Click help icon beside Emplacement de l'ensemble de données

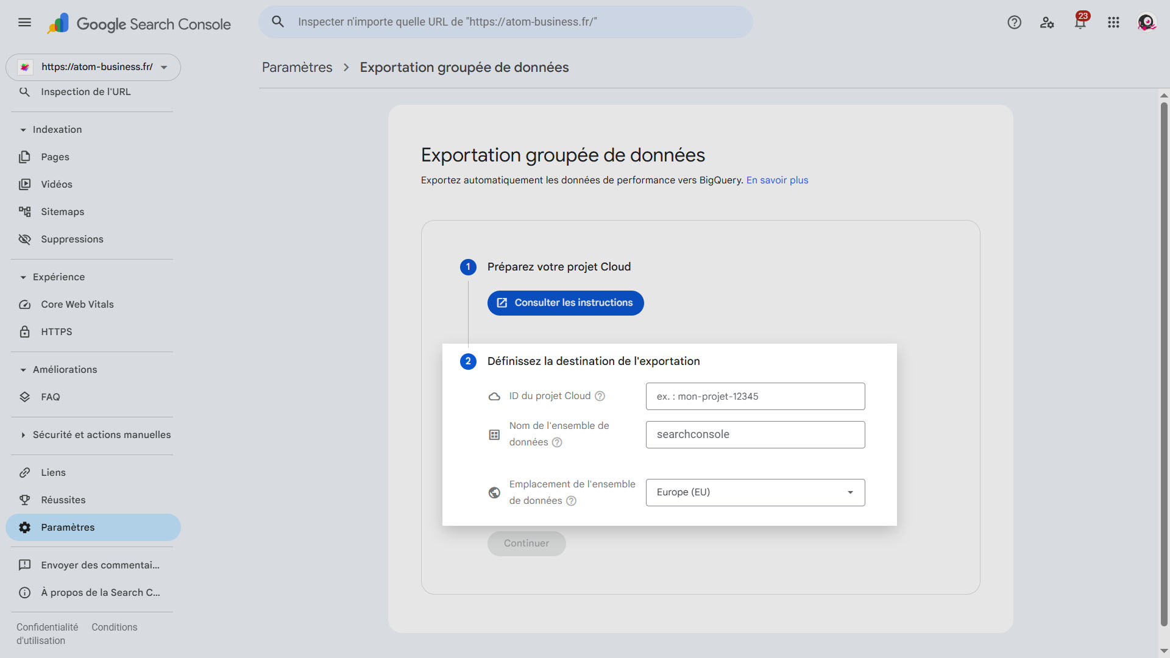coord(571,501)
